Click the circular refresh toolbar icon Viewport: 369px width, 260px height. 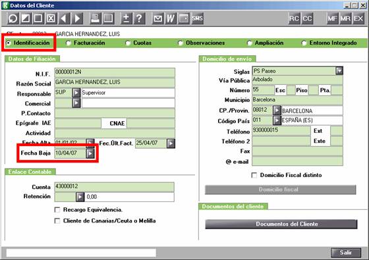tap(13, 18)
